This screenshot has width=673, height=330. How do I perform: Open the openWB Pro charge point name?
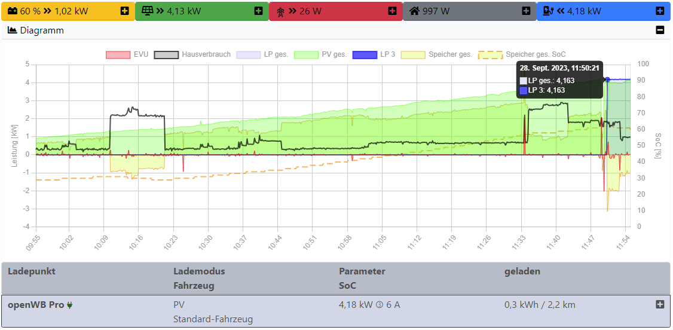35,305
